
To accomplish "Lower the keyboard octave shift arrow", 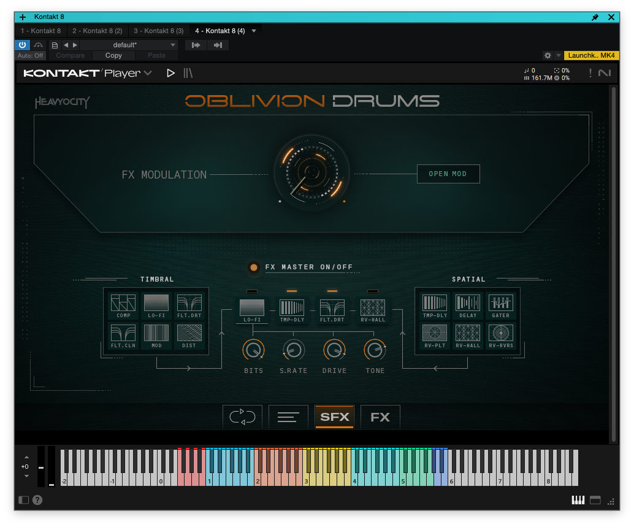I will pos(26,476).
